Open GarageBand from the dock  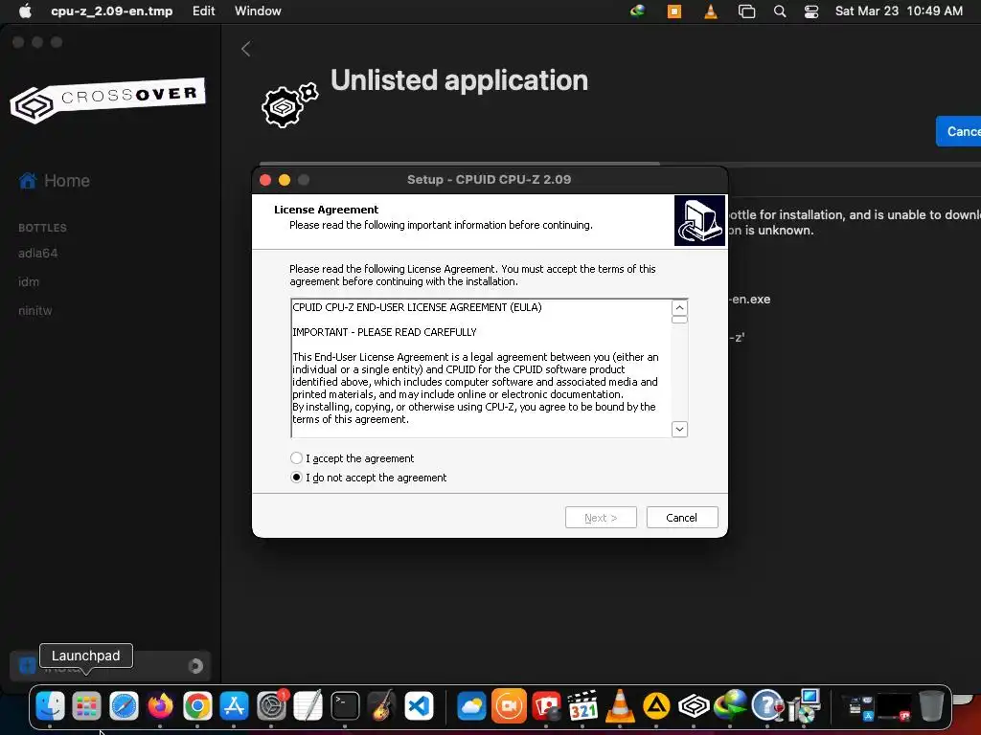[381, 706]
